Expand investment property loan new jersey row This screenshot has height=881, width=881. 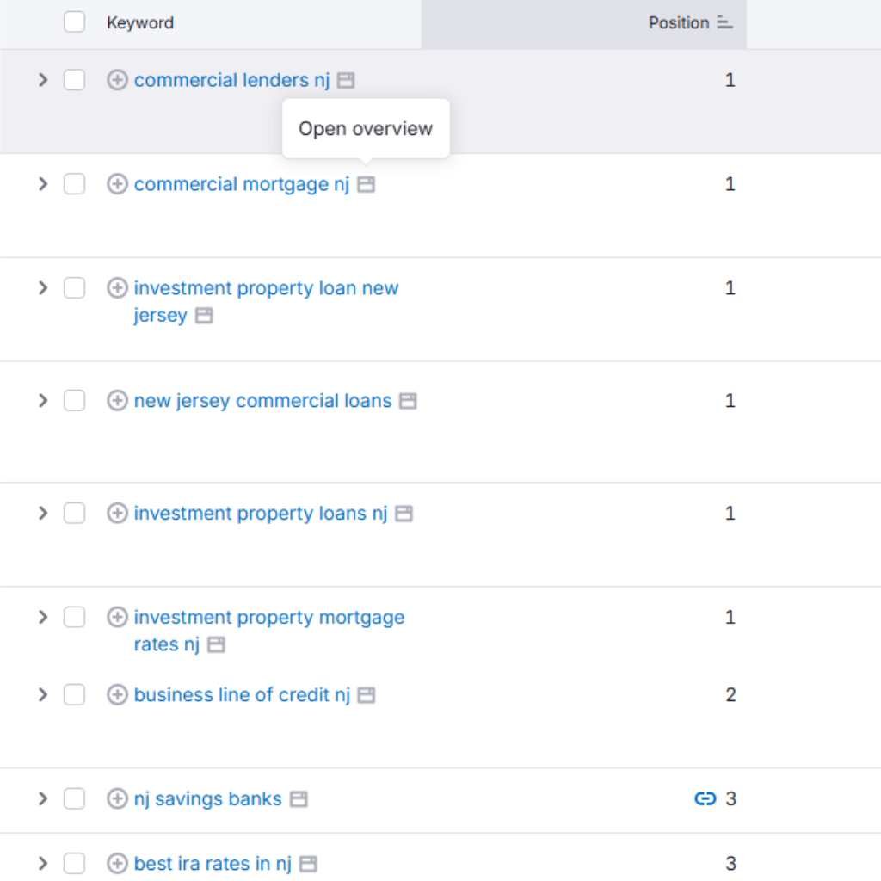[43, 288]
